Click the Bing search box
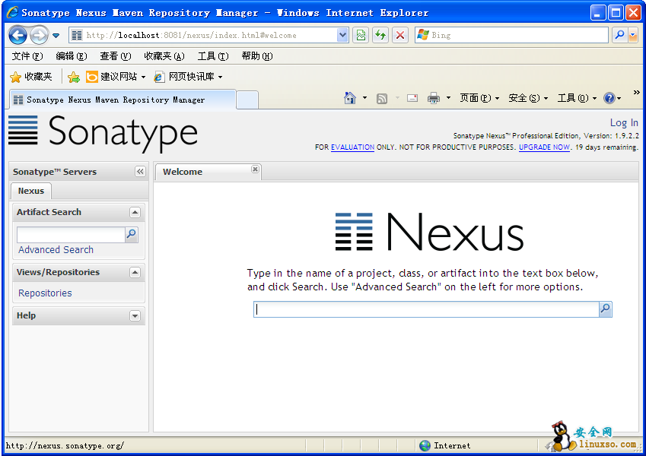Screen dimensions: 646x456 pos(511,36)
